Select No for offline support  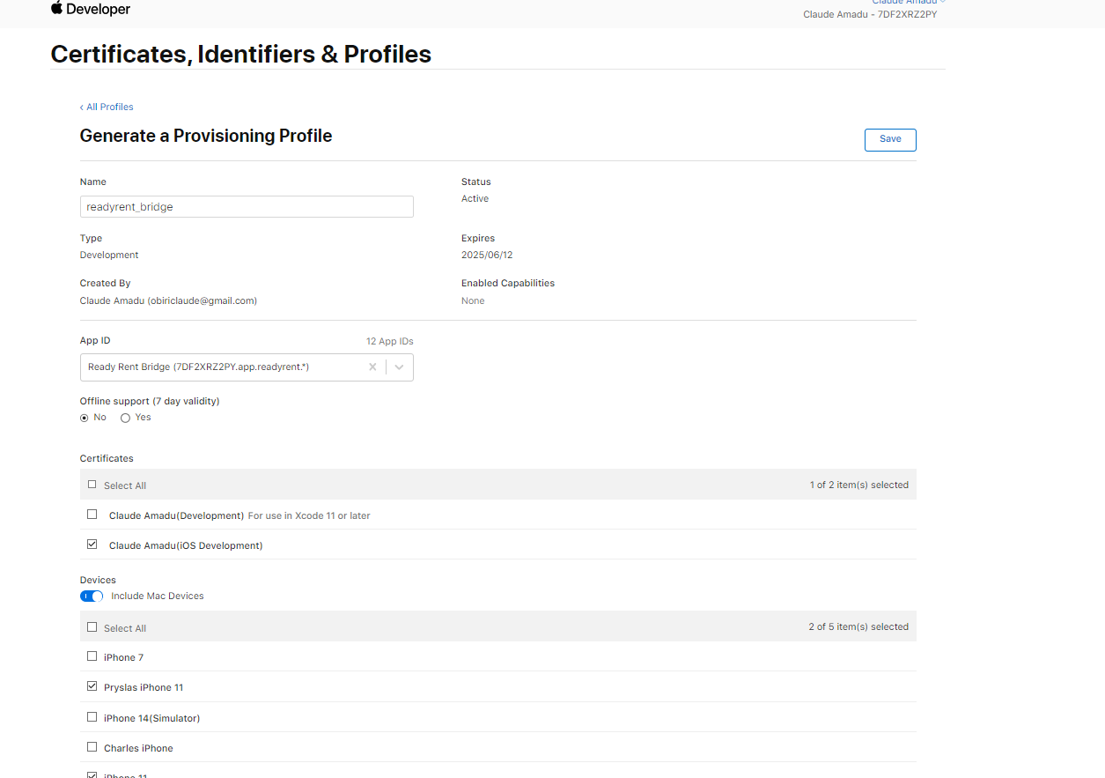pos(85,418)
